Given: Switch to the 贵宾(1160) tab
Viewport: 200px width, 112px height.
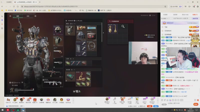Looking at the screenshot, I should (x=185, y=15).
